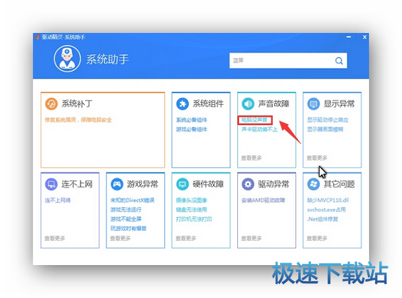Image resolution: width=402 pixels, height=298 pixels.
Task: Open 显示驱动停止响应 link
Action: (328, 120)
